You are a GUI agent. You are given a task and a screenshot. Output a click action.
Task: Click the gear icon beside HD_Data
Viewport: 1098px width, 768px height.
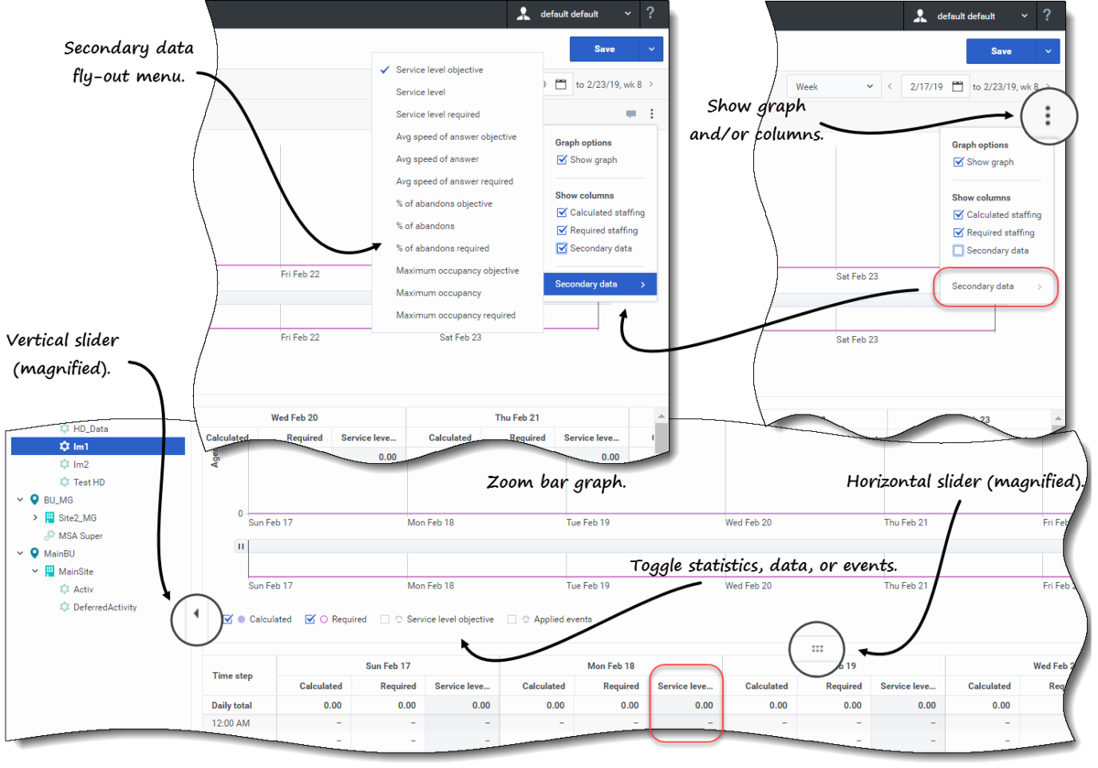point(64,428)
